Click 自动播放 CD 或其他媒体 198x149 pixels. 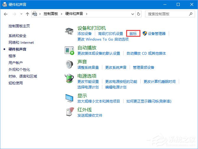(x=146, y=53)
